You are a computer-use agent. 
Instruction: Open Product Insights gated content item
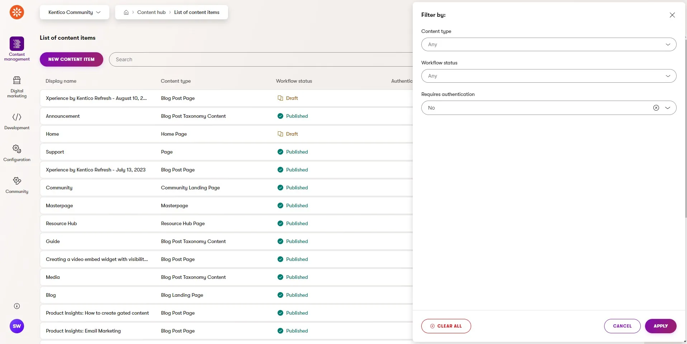[x=226, y=313]
